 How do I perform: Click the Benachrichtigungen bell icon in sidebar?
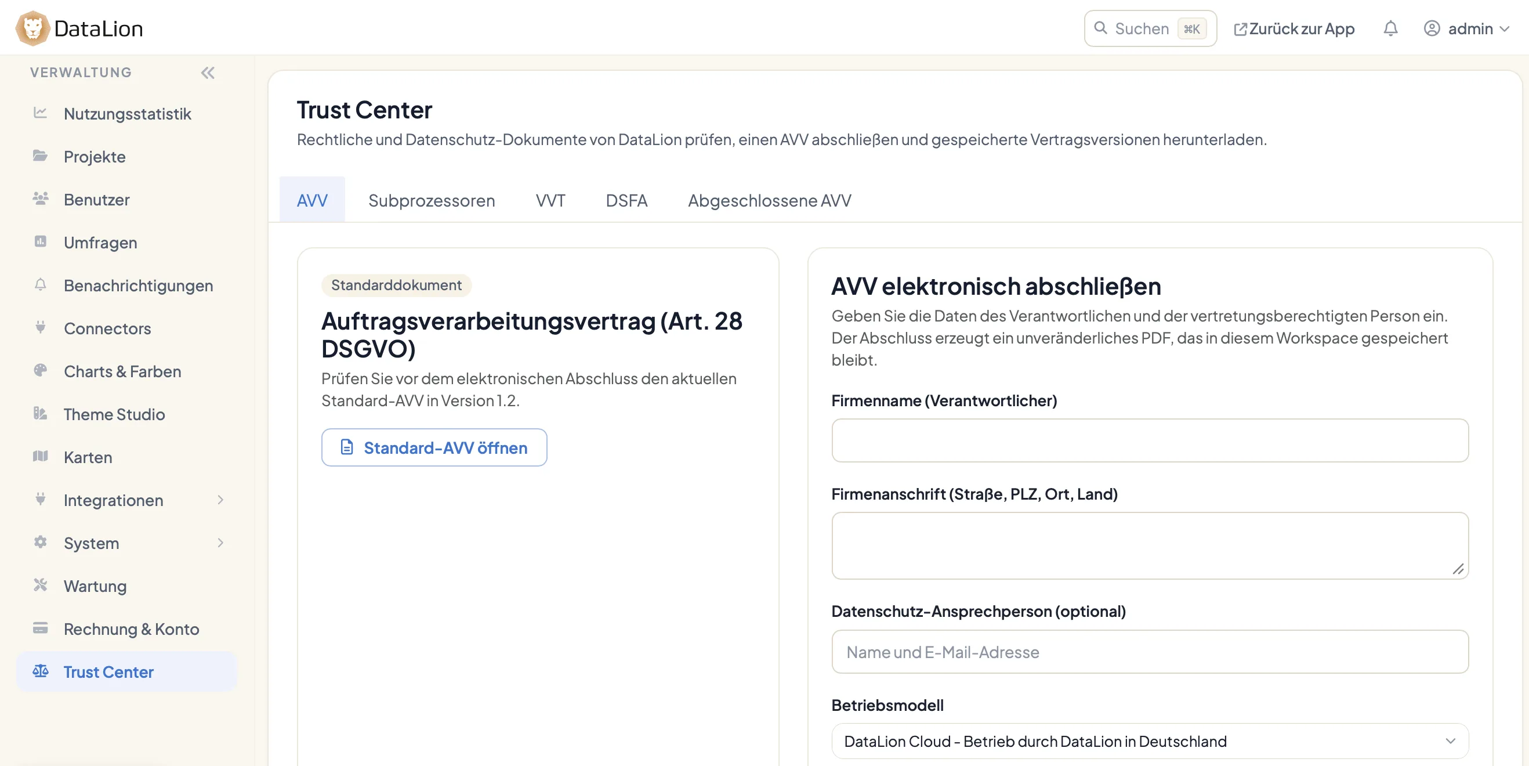[x=41, y=284]
